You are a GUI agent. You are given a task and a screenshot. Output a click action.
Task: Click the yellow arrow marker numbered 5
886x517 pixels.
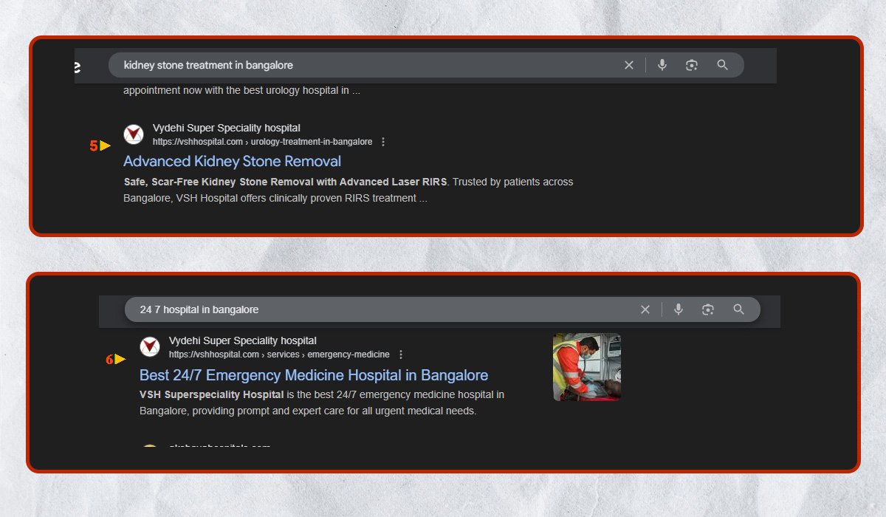click(x=105, y=146)
